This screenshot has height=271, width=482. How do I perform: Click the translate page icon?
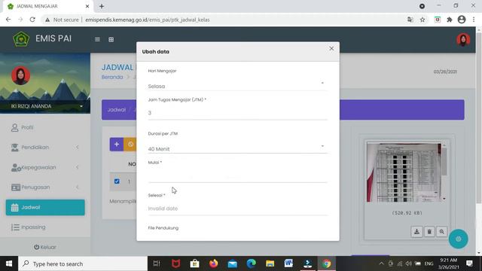pyautogui.click(x=410, y=20)
